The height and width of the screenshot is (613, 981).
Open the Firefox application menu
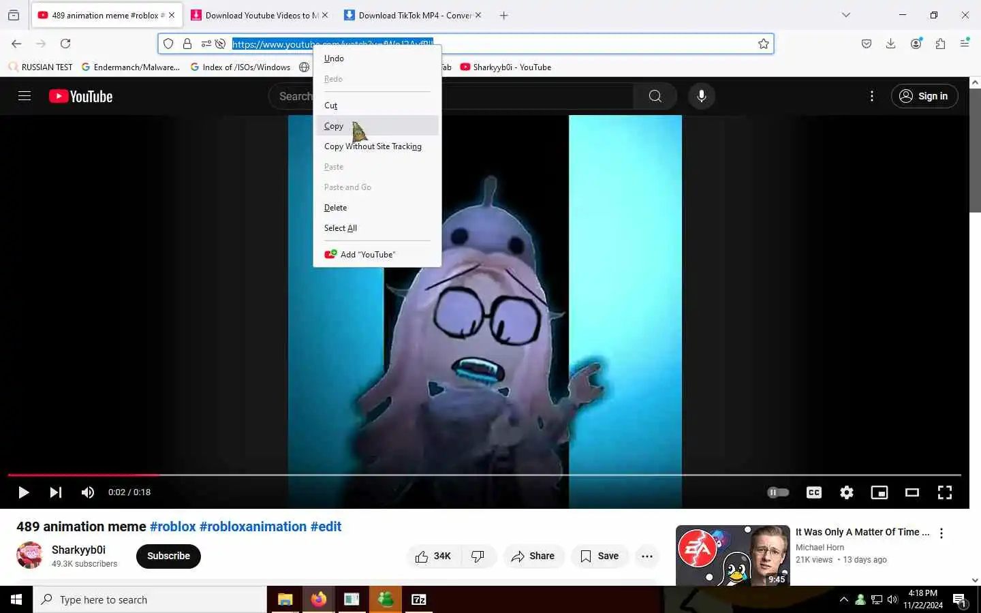(x=965, y=44)
